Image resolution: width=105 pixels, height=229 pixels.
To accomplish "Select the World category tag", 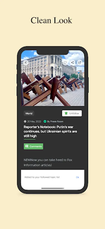I will click(29, 113).
